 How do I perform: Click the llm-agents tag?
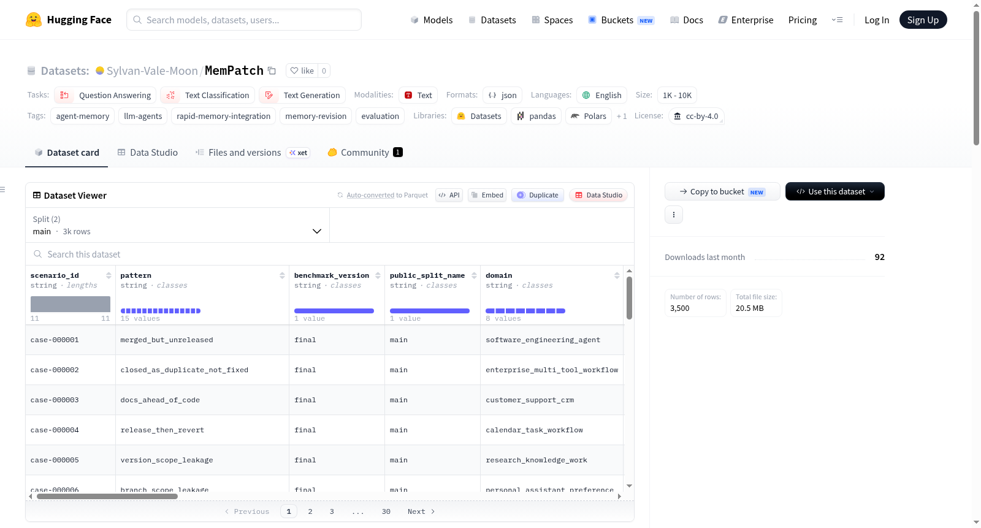(143, 116)
